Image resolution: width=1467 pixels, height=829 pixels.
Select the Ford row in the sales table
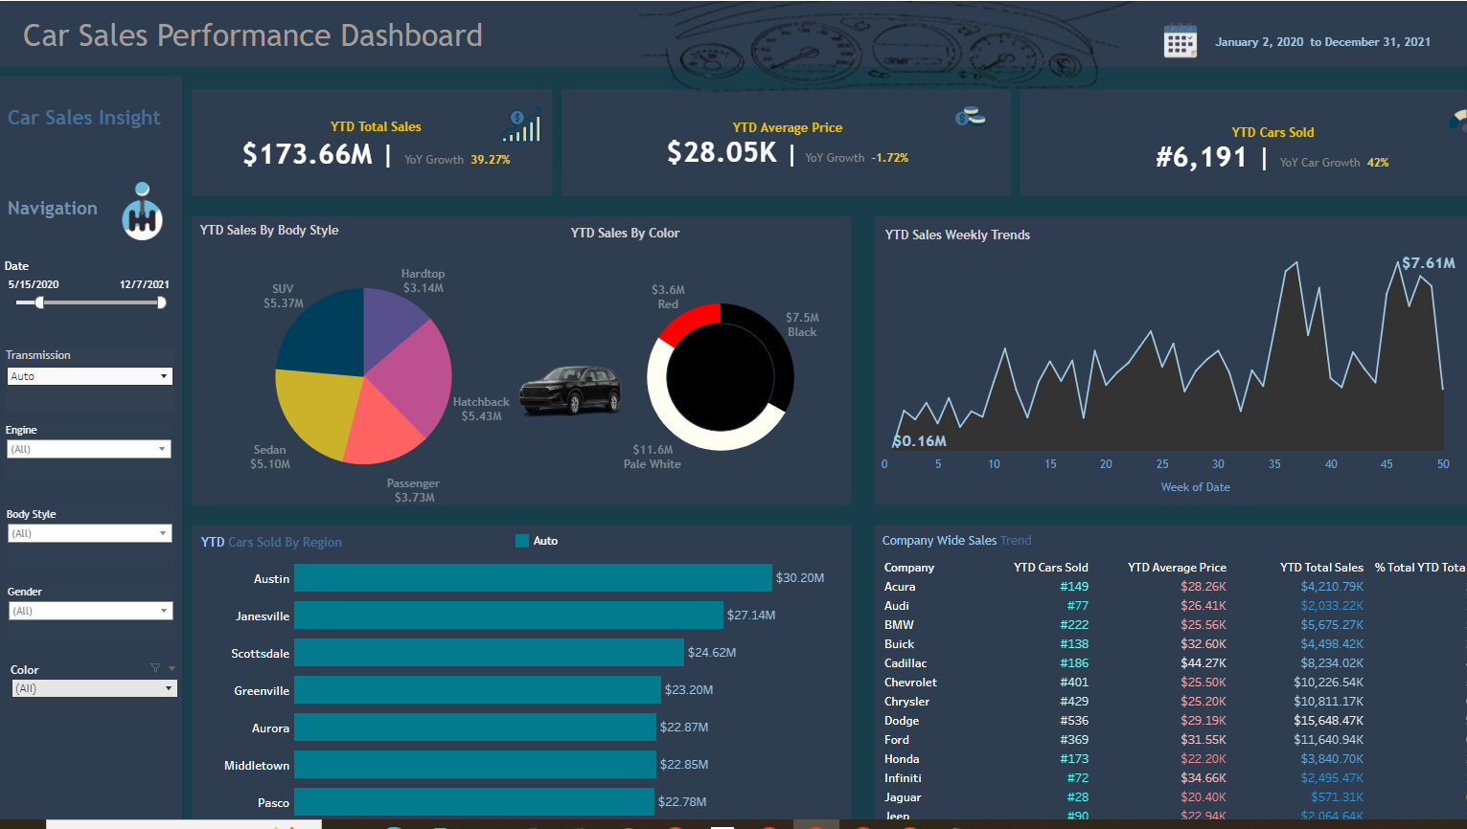click(x=896, y=739)
